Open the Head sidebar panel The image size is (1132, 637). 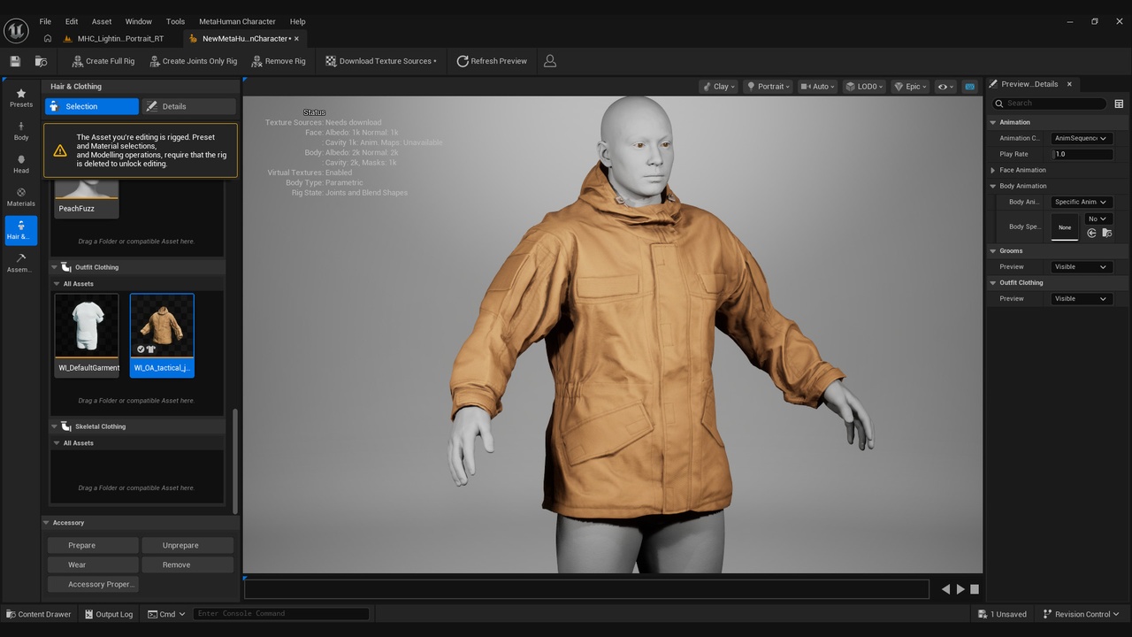[21, 165]
